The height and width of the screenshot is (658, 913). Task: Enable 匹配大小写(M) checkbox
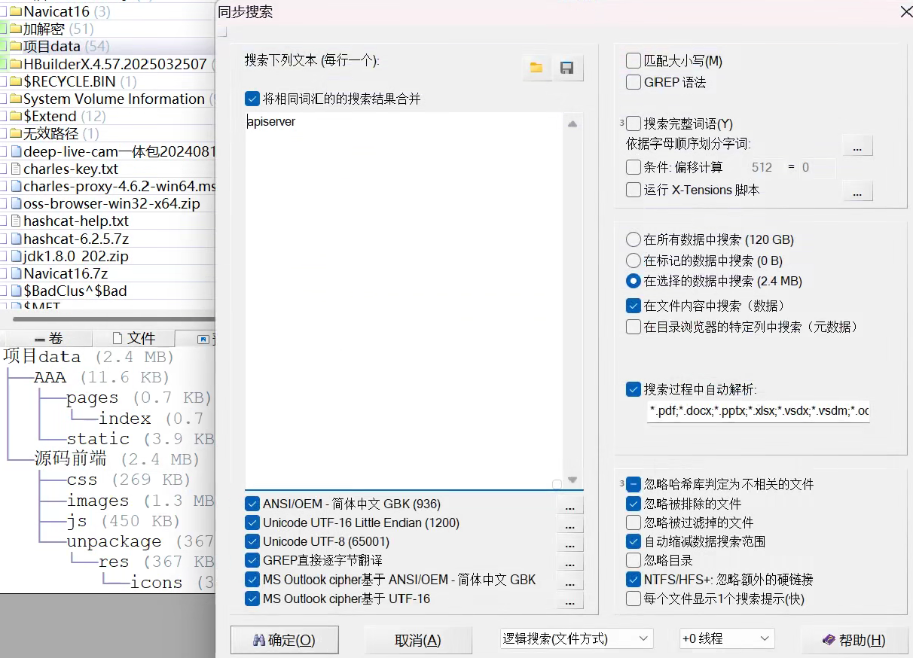634,61
